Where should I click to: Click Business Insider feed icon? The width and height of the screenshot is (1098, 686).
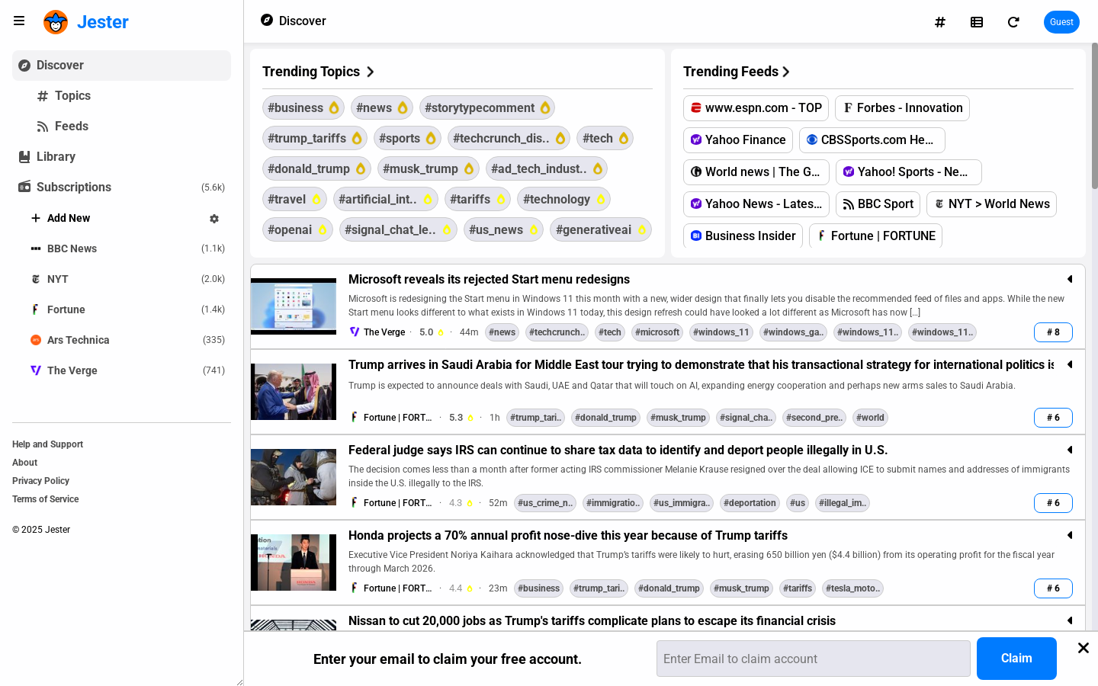pyautogui.click(x=696, y=236)
